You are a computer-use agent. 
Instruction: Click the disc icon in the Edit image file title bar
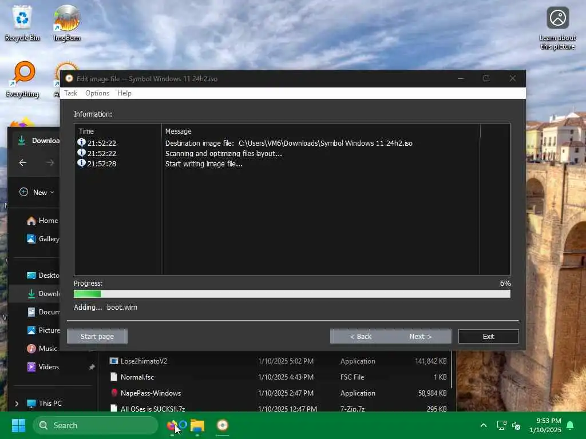[x=69, y=78]
